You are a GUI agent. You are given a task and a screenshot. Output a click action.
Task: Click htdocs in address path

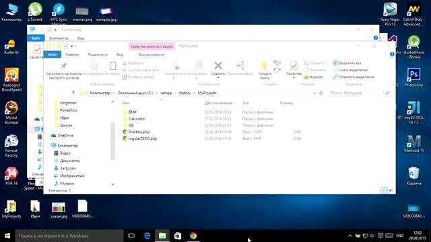pos(185,93)
